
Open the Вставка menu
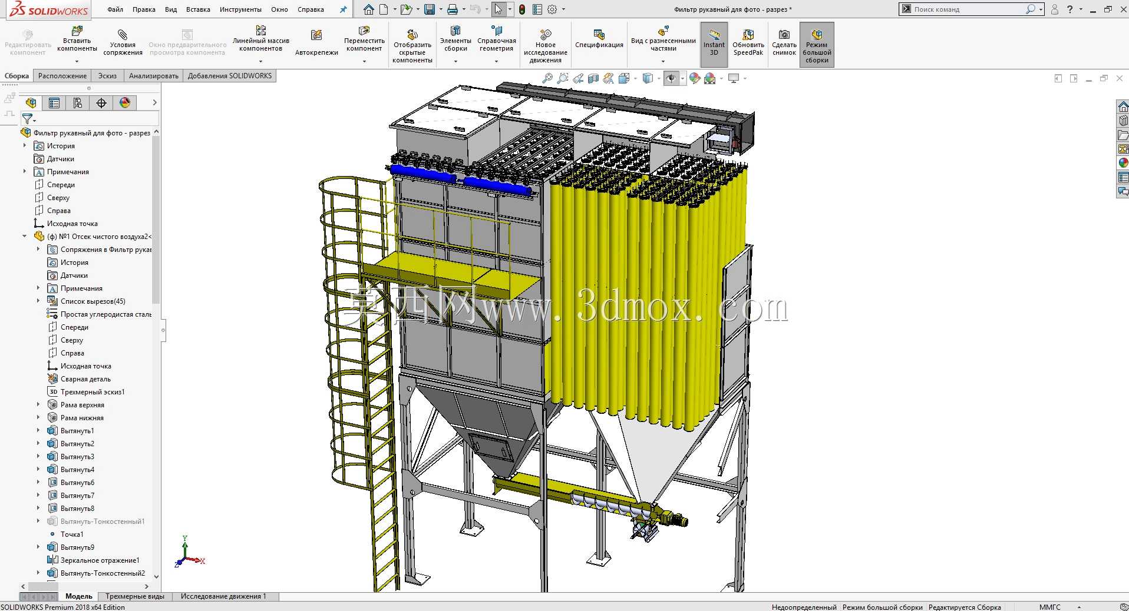pyautogui.click(x=198, y=9)
